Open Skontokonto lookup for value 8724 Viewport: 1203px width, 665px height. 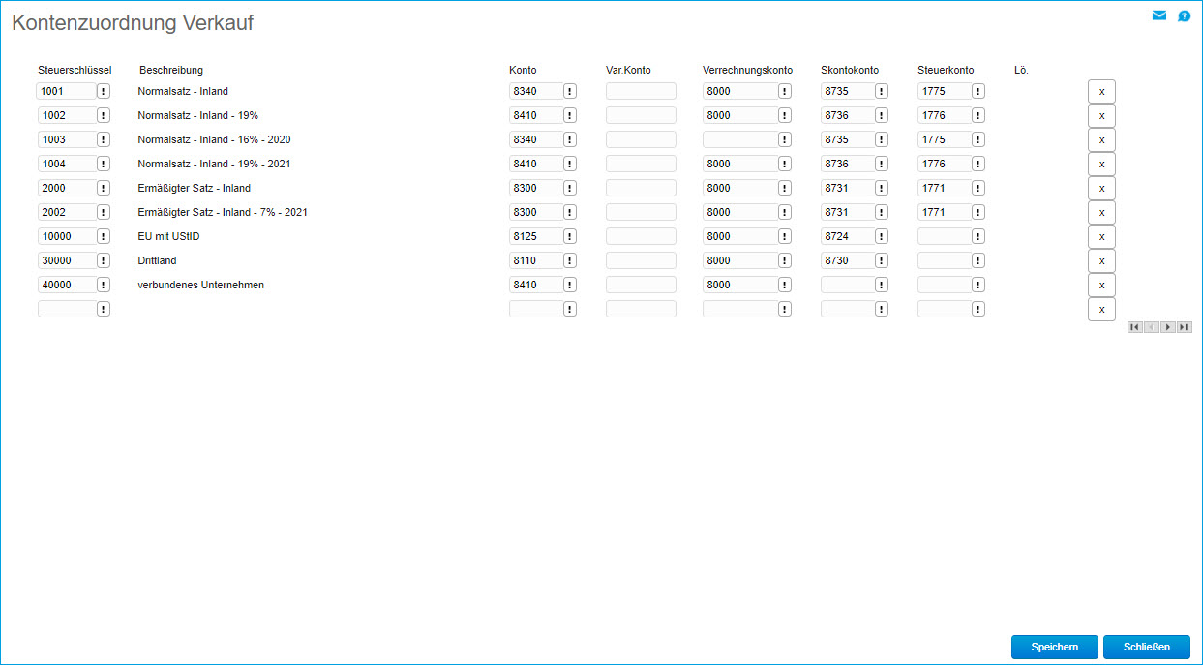click(x=882, y=236)
